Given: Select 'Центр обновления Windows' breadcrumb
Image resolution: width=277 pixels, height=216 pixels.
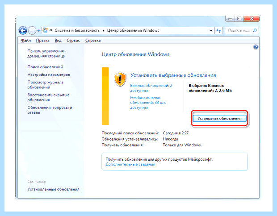Looking at the screenshot, I should [x=133, y=30].
